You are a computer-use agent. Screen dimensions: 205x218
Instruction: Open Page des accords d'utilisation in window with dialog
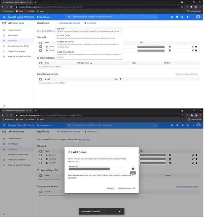point(20,165)
